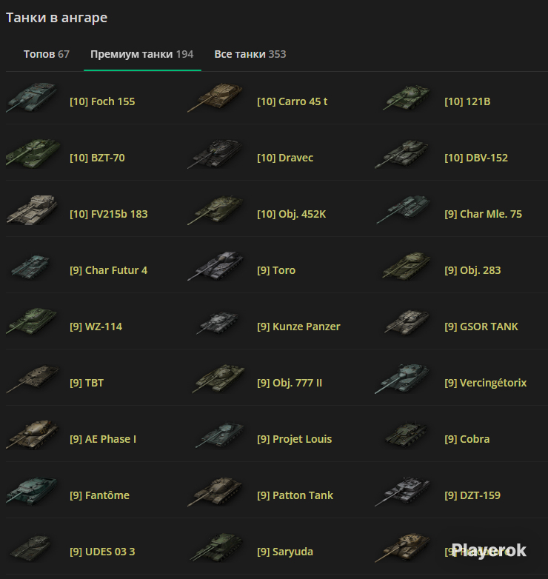548x579 pixels.
Task: Select the [10] FV215b 183 text
Action: pos(109,214)
